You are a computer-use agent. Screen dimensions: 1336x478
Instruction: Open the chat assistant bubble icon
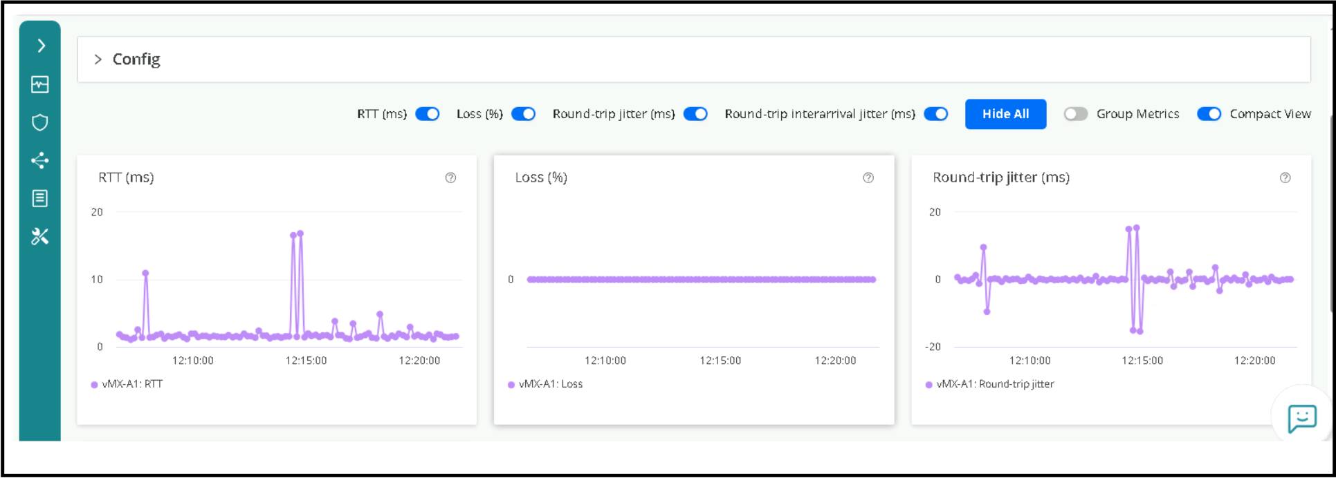pyautogui.click(x=1301, y=417)
